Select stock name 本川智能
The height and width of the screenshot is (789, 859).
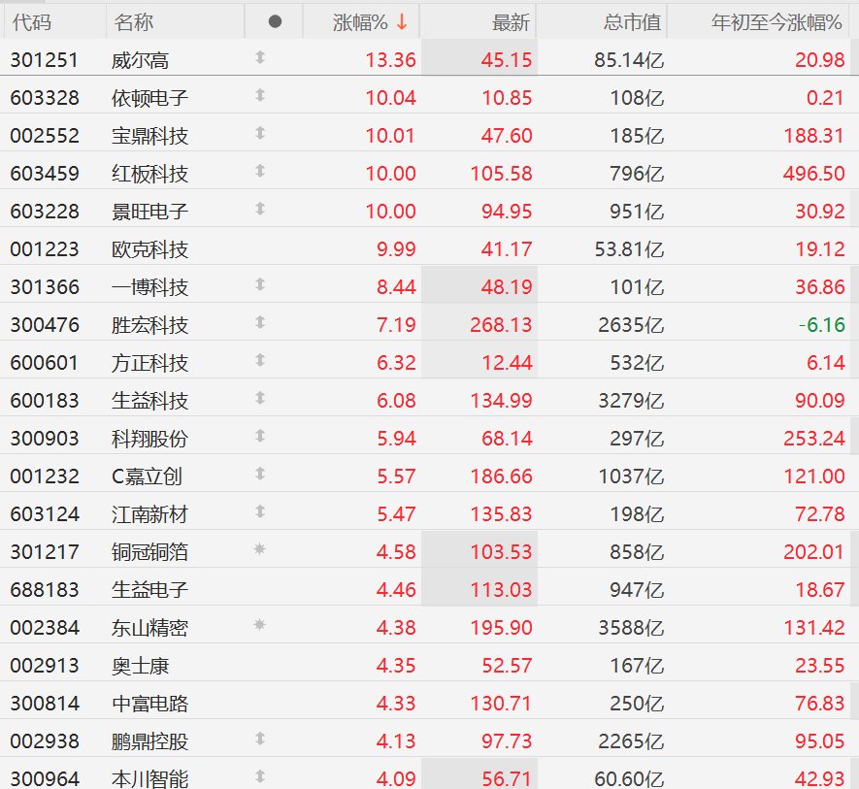[149, 778]
